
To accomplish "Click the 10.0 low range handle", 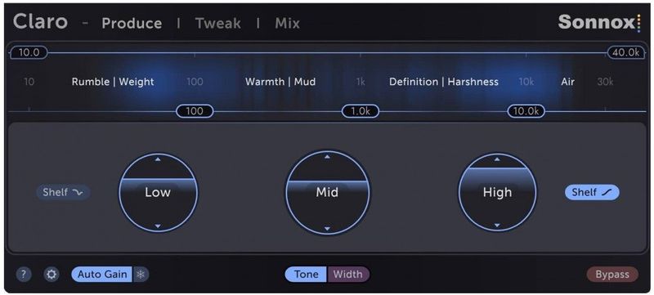I will click(x=29, y=52).
